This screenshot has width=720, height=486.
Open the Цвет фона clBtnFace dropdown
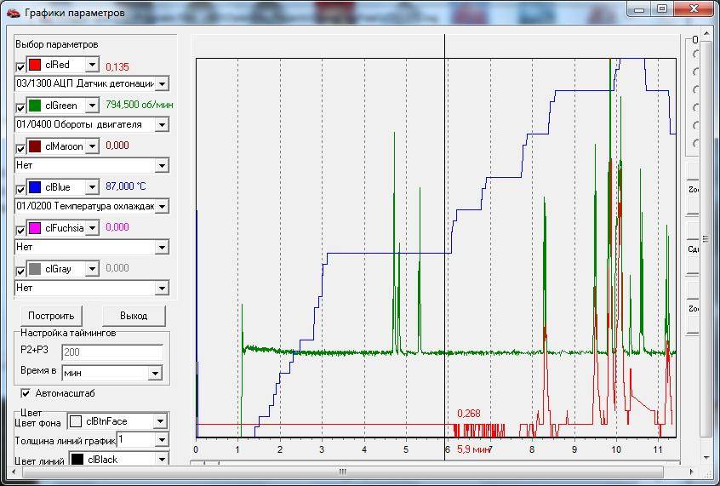[160, 420]
